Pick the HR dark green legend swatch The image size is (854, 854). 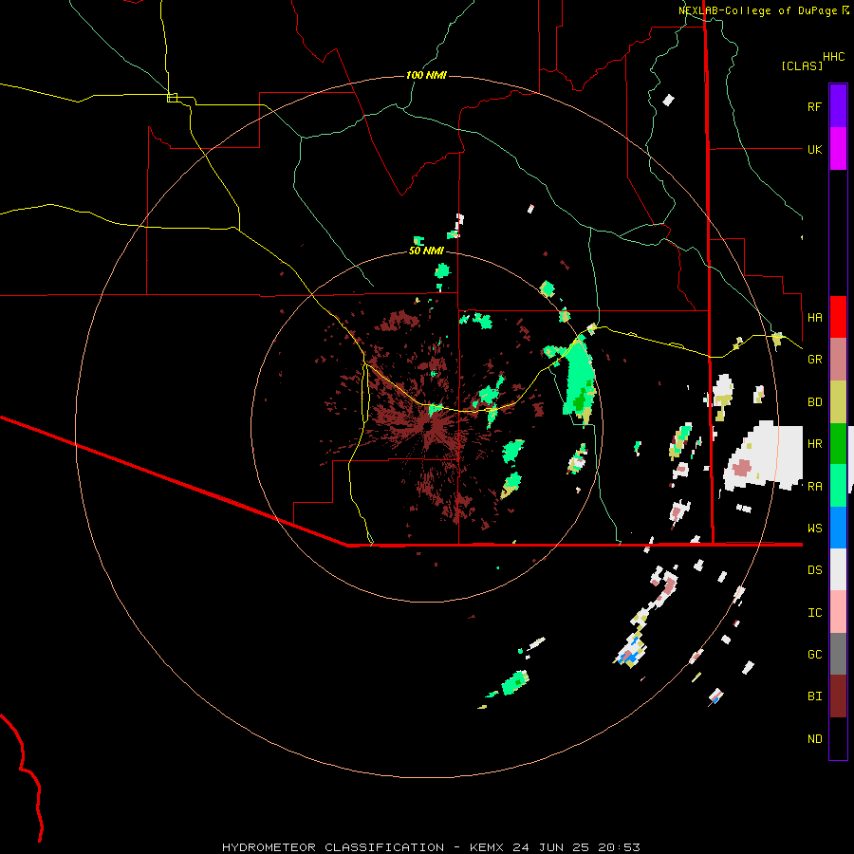coord(838,443)
